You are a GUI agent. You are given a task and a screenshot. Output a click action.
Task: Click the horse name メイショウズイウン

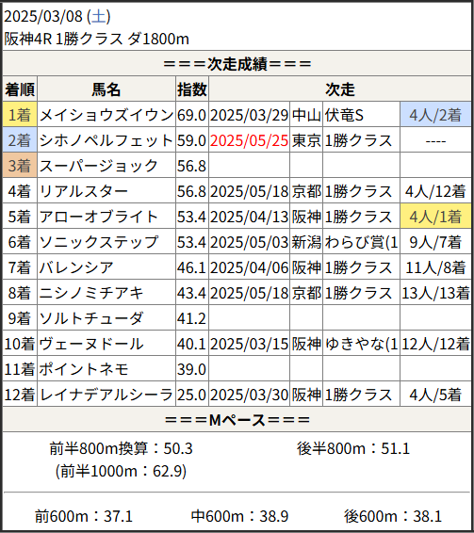(106, 115)
